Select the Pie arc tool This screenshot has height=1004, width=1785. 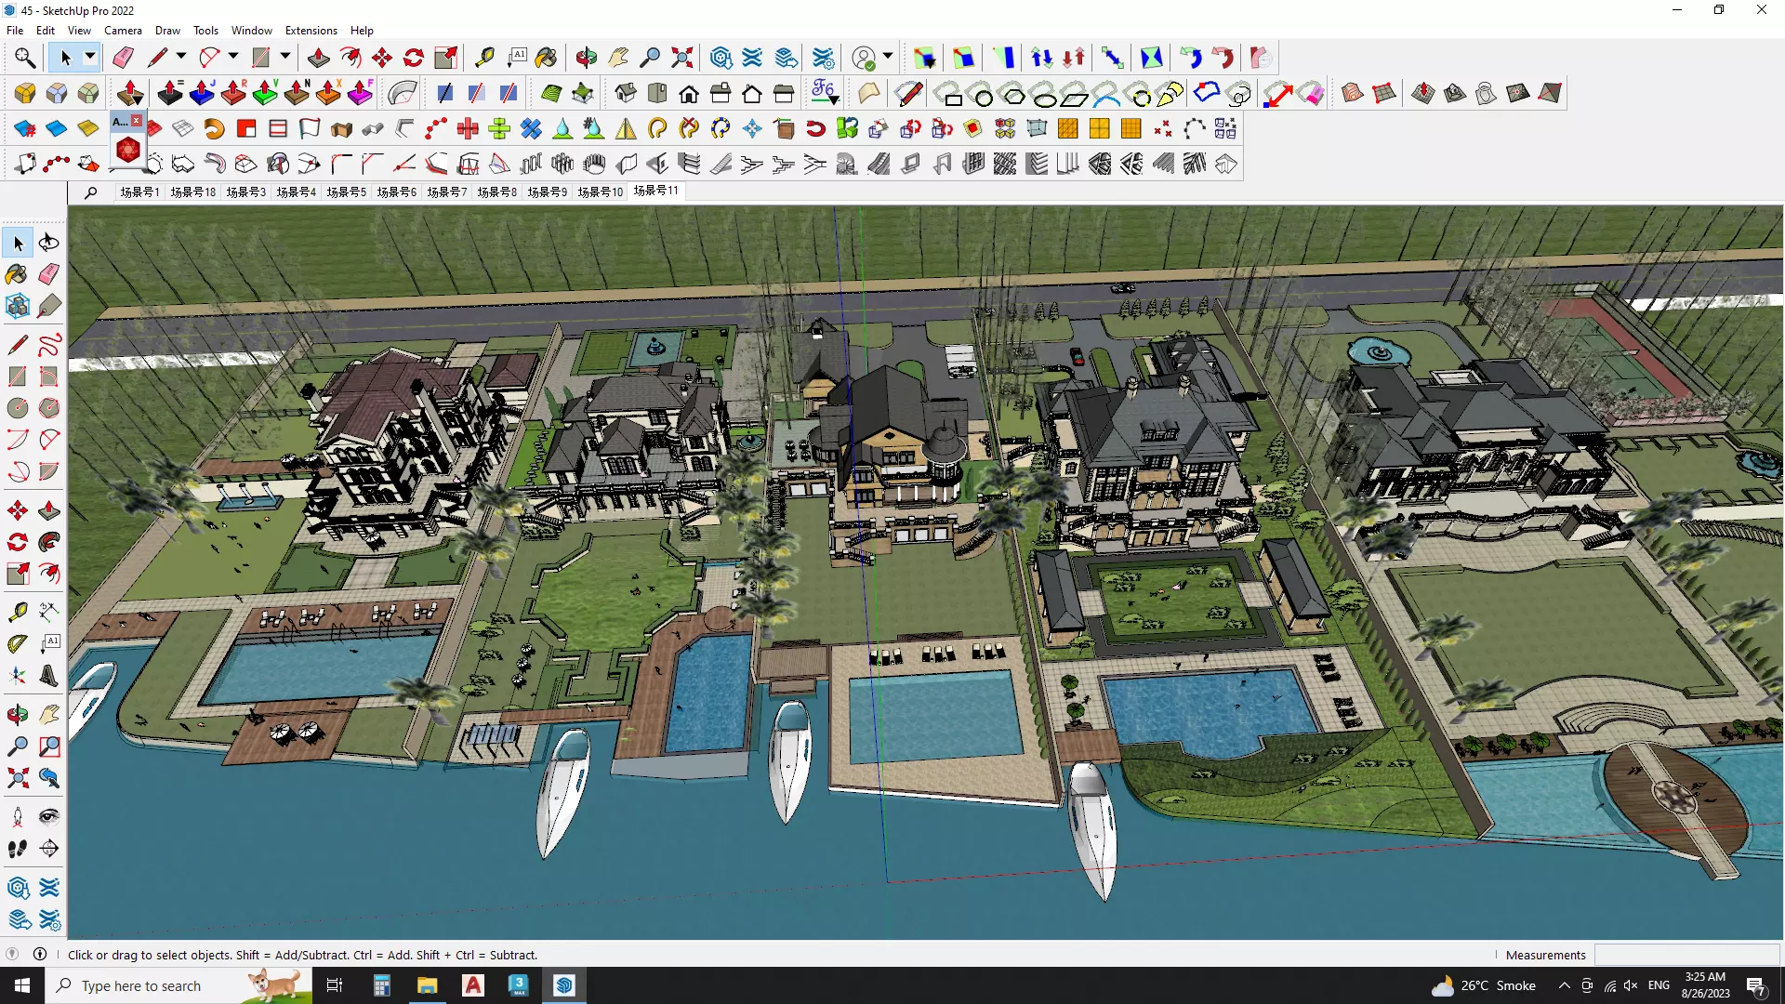point(49,471)
